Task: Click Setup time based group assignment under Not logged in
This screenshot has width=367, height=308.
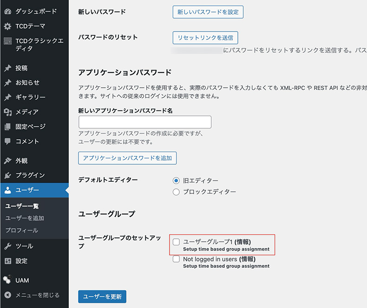Action: [226, 266]
